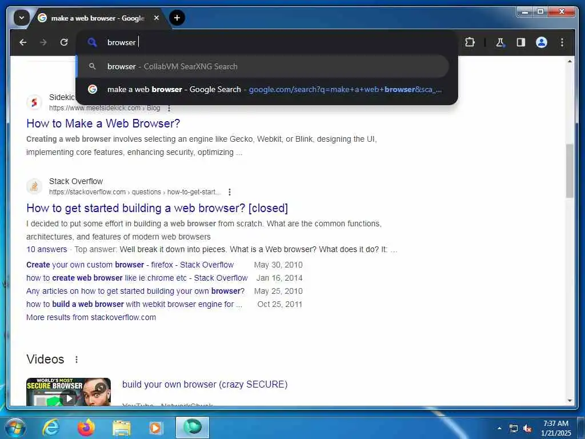Viewport: 585px width, 439px height.
Task: Click Google icon in second suggestion
Action: 92,89
